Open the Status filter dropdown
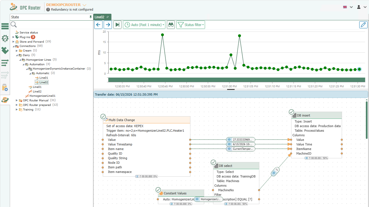The height and width of the screenshot is (207, 369). click(191, 25)
